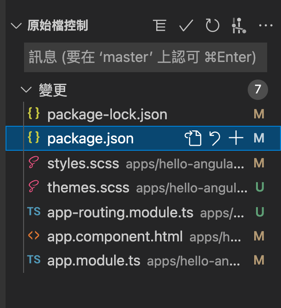
Task: Select app.module.ts changed file
Action: 93,261
